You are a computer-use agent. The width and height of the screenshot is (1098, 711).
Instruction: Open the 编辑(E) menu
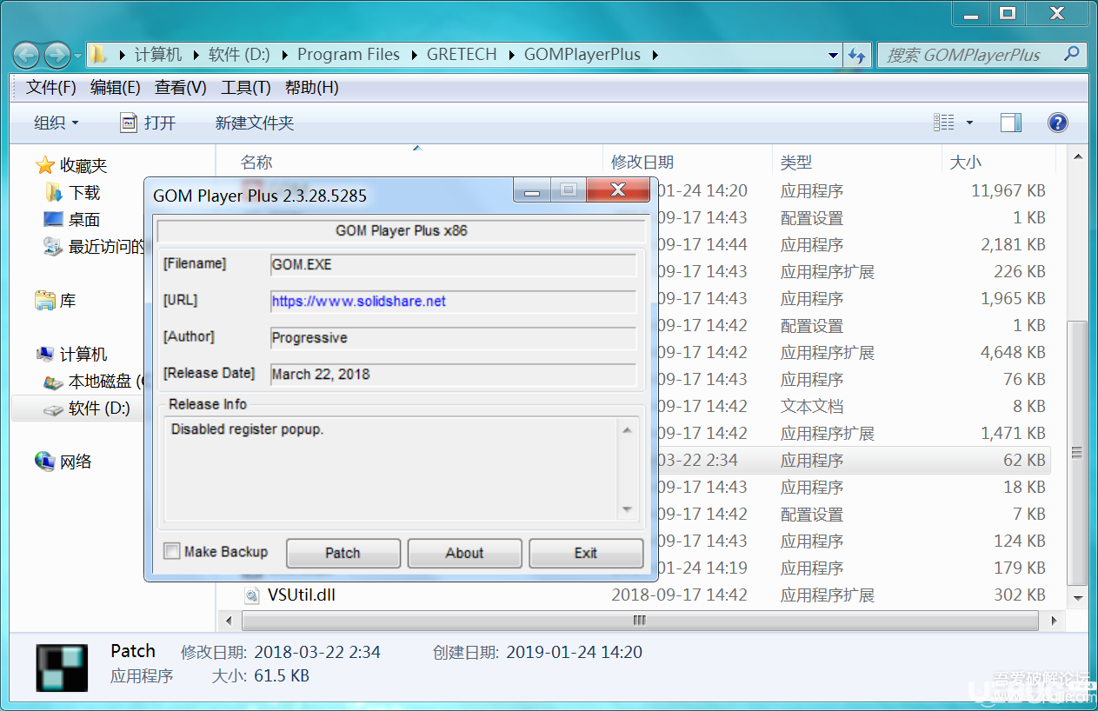click(x=116, y=88)
